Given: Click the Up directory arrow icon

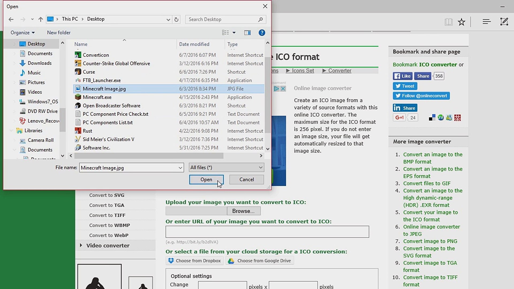Looking at the screenshot, I should pos(40,19).
